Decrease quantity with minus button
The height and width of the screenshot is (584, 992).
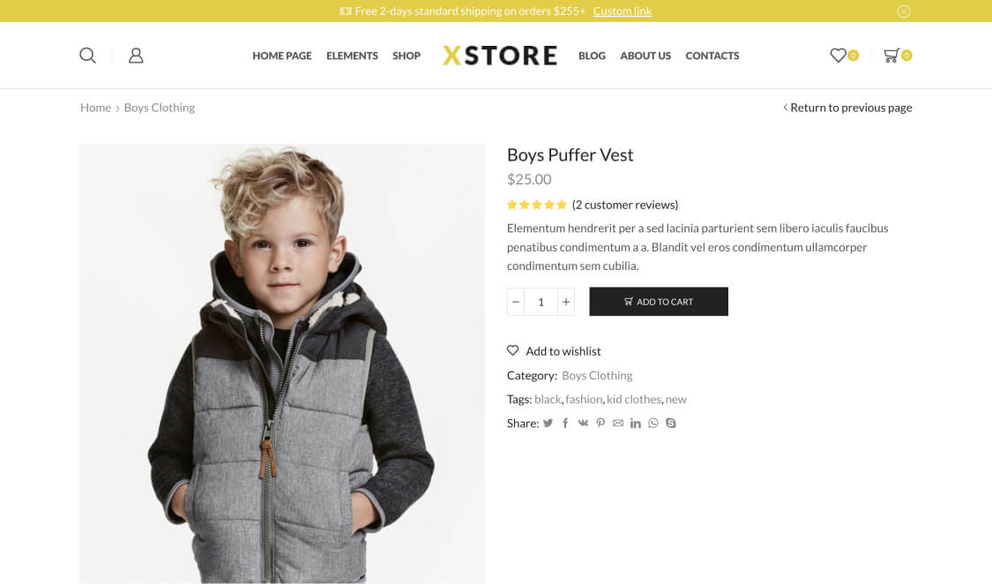tap(516, 302)
